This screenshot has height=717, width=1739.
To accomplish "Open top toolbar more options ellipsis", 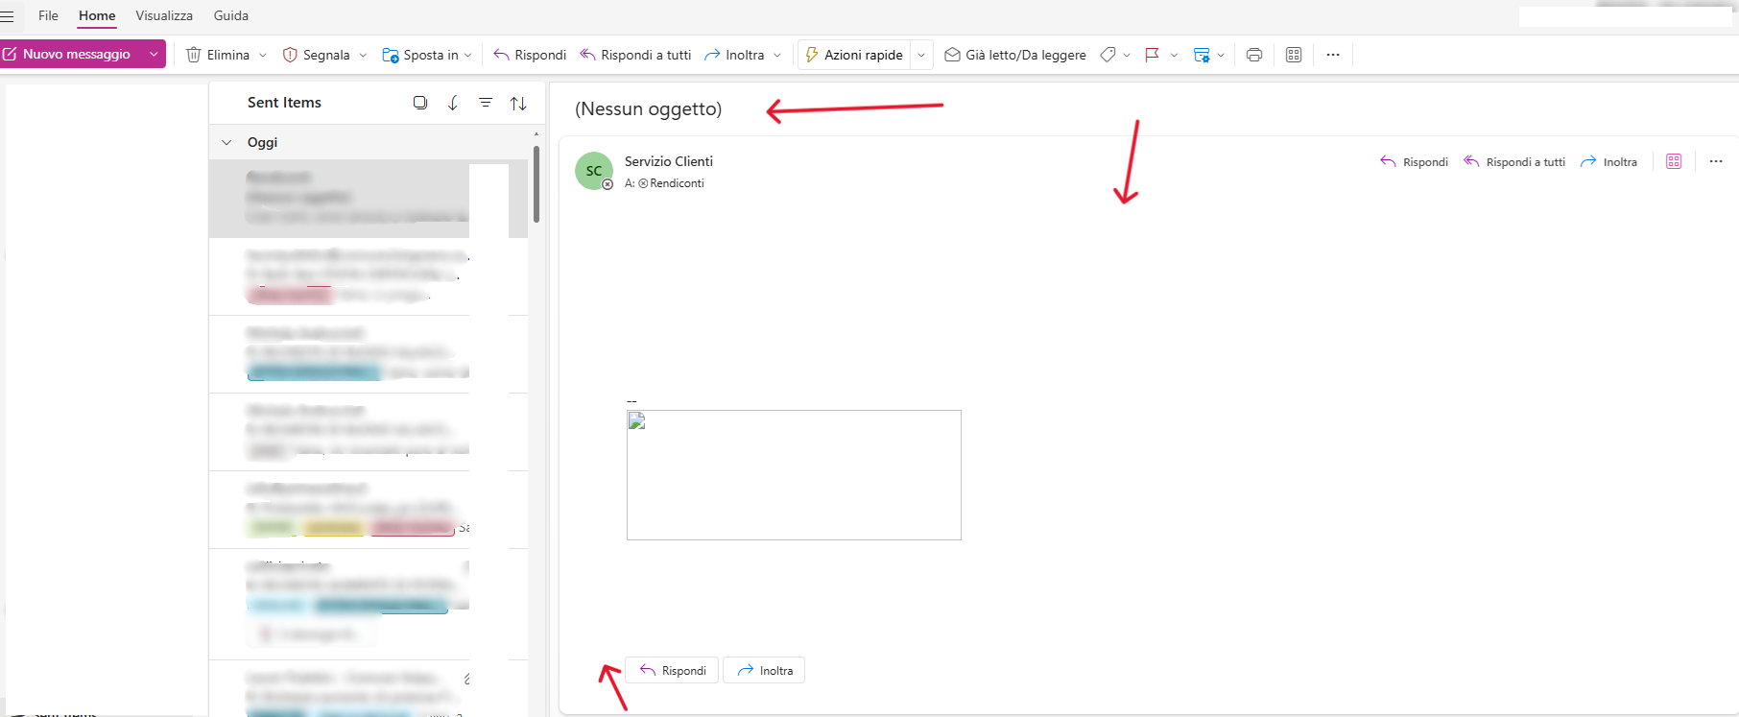I will [1333, 55].
